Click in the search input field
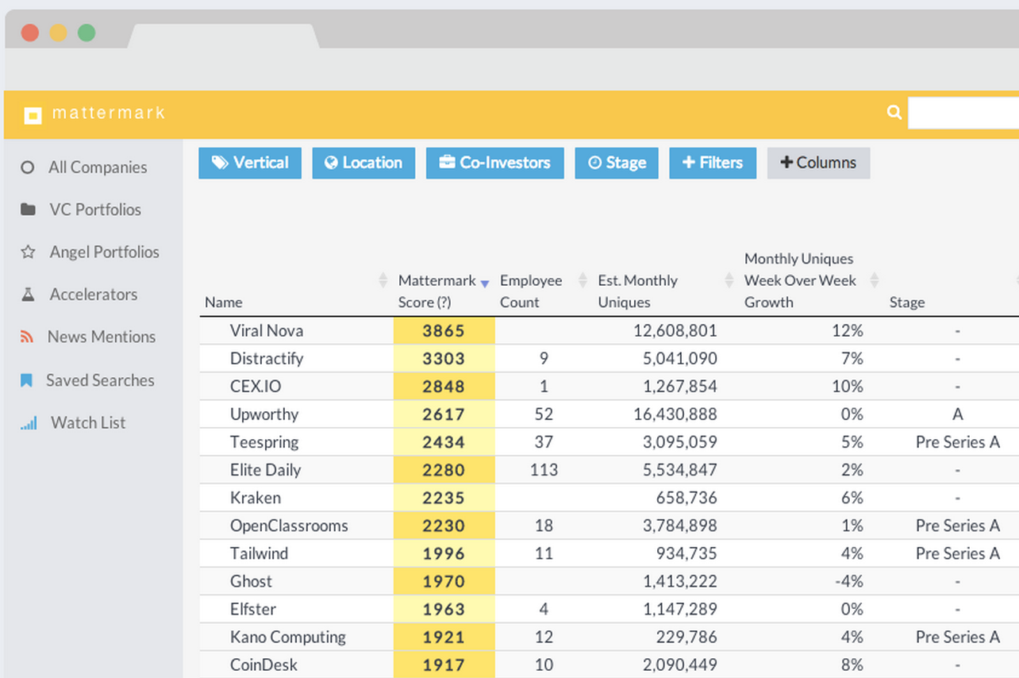The width and height of the screenshot is (1019, 678). 963,113
